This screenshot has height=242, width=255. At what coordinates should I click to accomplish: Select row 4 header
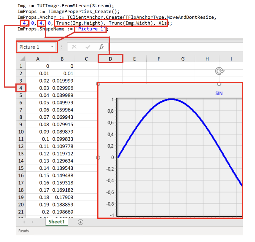pos(21,88)
